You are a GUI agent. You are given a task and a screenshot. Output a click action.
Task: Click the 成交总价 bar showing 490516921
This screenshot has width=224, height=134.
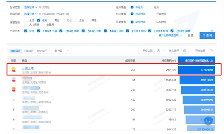pyautogui.click(x=197, y=80)
